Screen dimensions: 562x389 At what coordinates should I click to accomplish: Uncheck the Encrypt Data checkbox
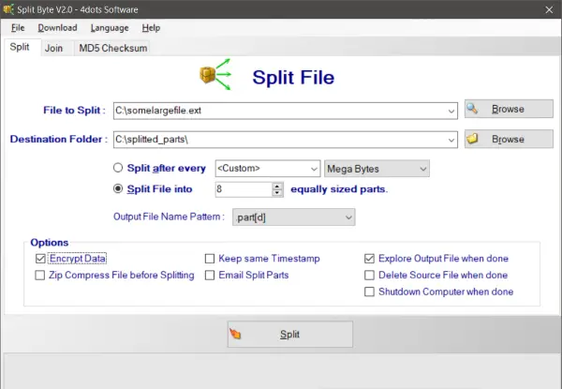pos(40,259)
